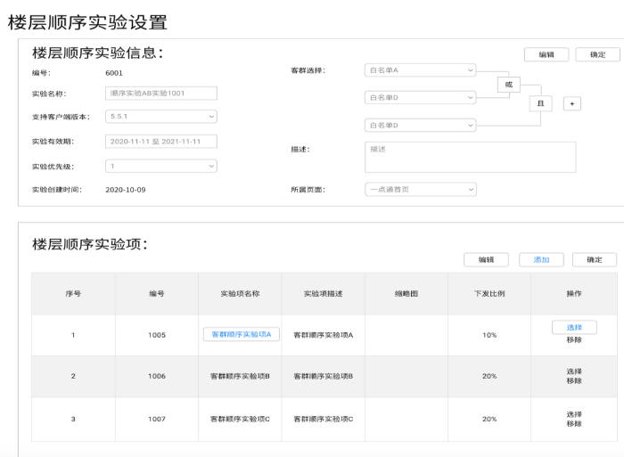Click the 客群顺序实验项A name button
624x457 pixels.
pos(242,335)
